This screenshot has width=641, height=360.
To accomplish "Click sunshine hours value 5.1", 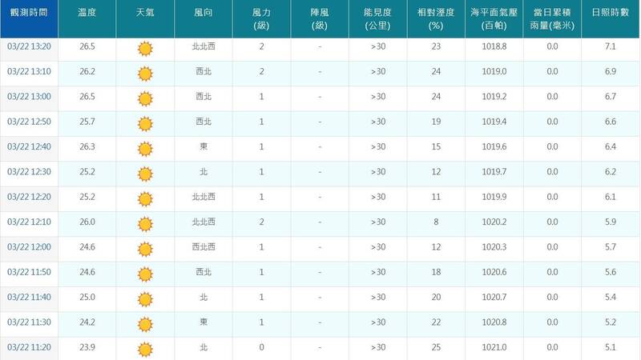I will (611, 347).
